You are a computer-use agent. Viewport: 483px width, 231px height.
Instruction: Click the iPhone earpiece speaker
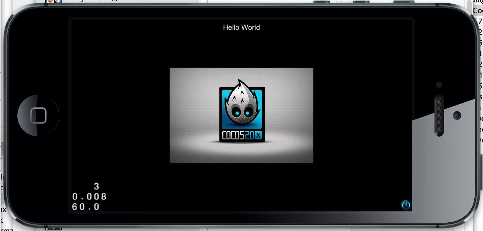pos(439,115)
